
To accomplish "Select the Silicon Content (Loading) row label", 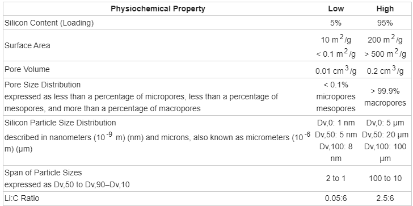I will point(49,23).
